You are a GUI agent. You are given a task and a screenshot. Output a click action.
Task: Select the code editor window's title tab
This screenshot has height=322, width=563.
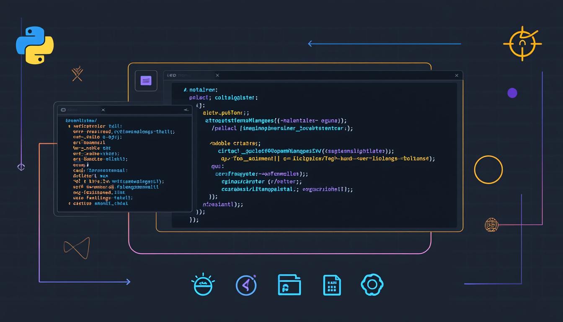[191, 75]
